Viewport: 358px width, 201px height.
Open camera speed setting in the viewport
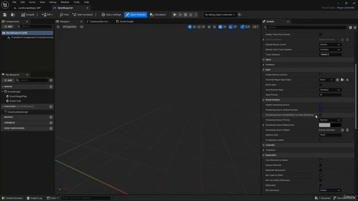[256, 27]
